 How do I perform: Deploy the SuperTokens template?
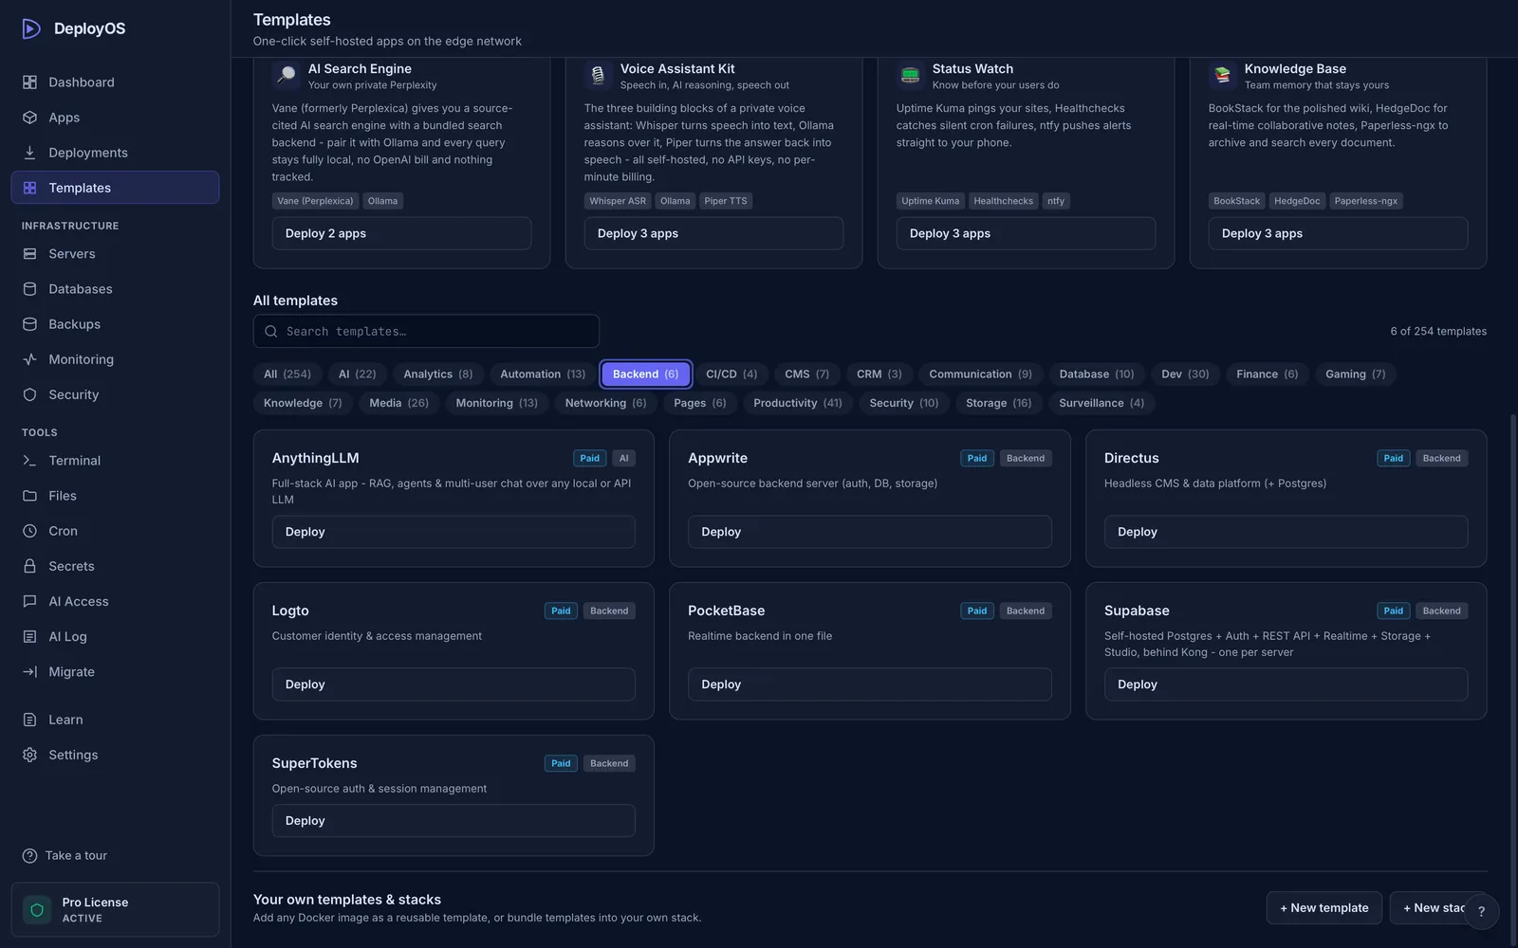pyautogui.click(x=454, y=821)
